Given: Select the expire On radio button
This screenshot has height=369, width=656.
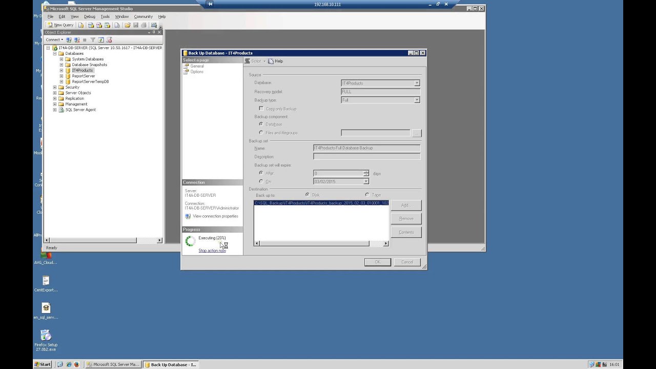Looking at the screenshot, I should tap(261, 181).
